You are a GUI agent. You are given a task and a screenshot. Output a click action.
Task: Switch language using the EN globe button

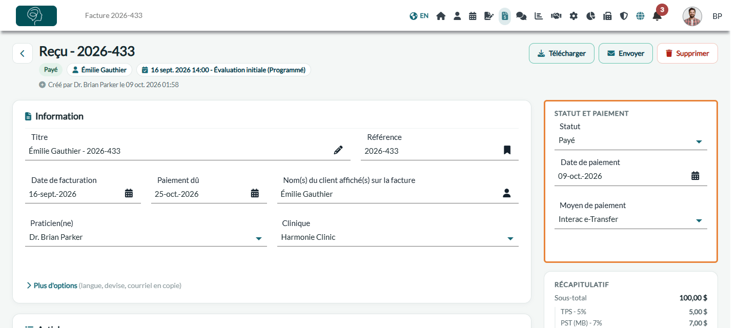click(x=419, y=16)
